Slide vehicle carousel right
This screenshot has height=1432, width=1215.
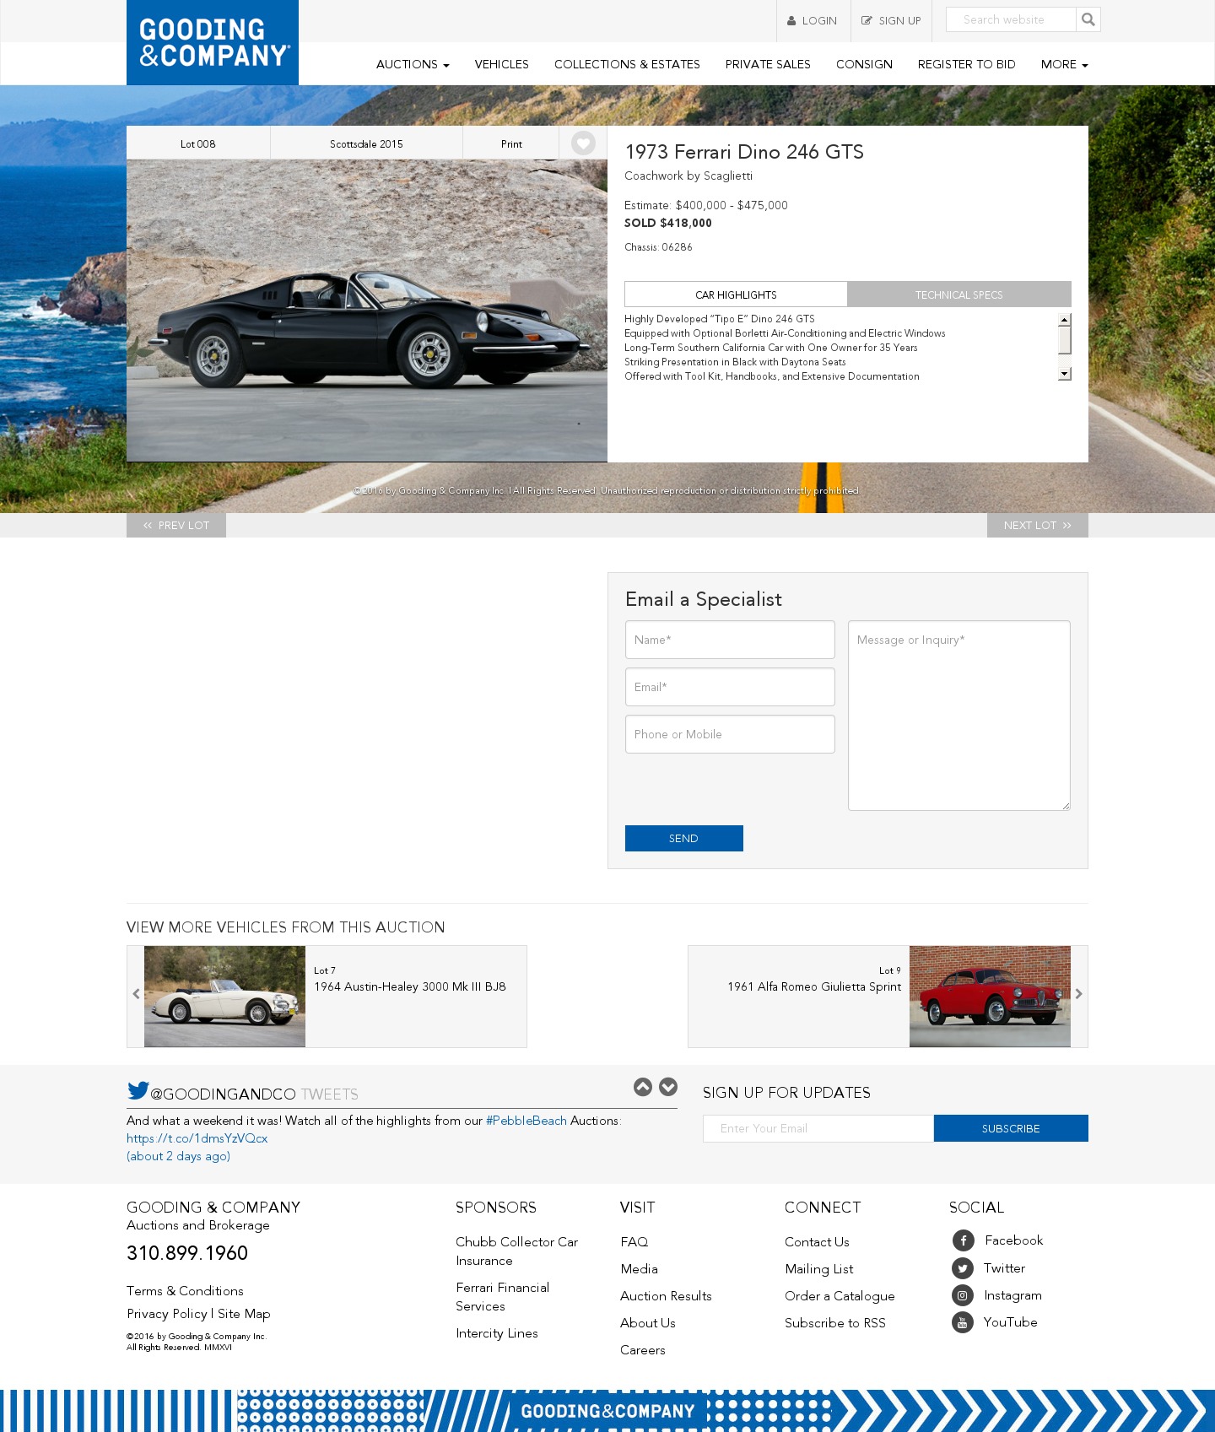(x=1078, y=994)
